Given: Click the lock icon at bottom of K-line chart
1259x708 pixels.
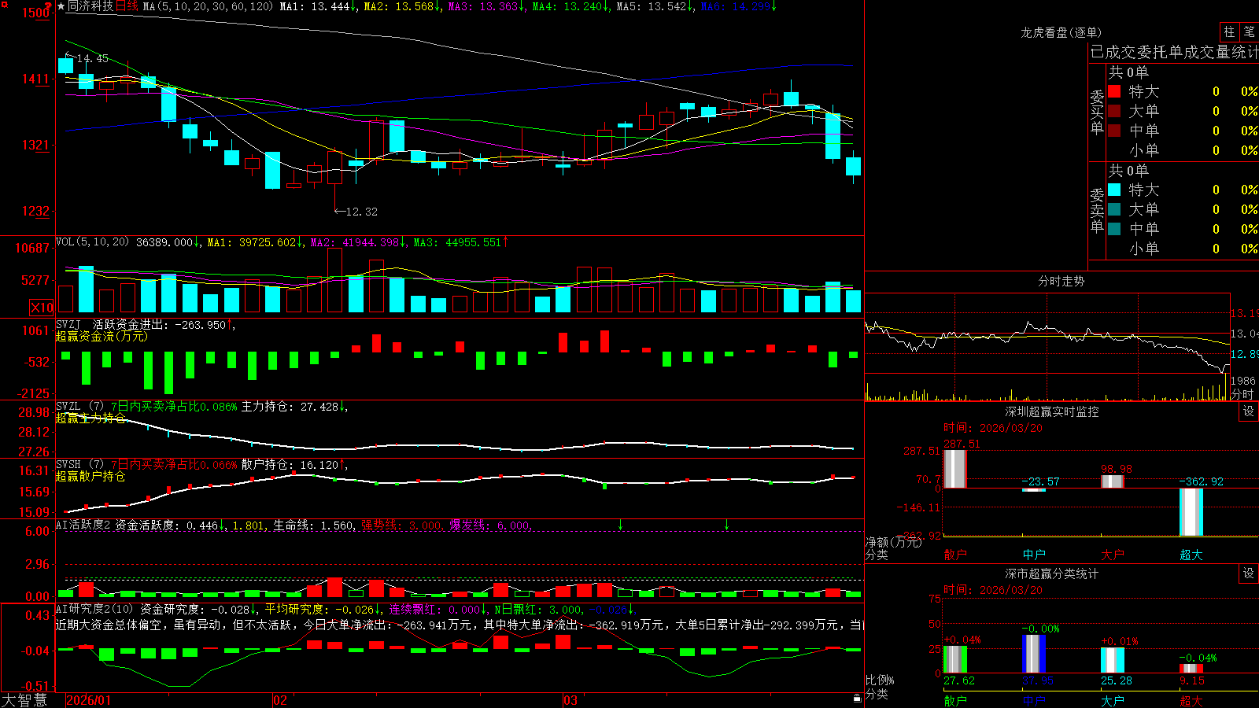Looking at the screenshot, I should [x=858, y=698].
